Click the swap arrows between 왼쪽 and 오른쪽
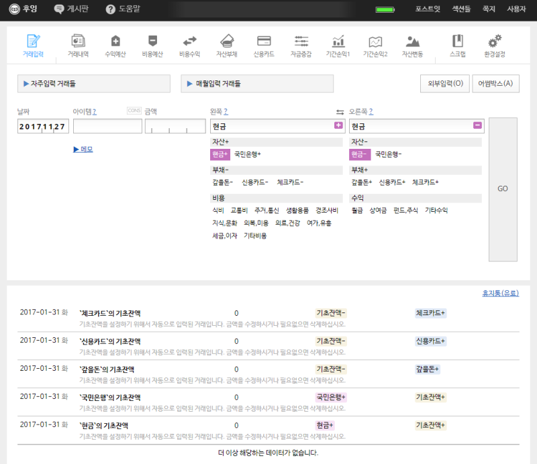Image resolution: width=537 pixels, height=464 pixels. 340,112
